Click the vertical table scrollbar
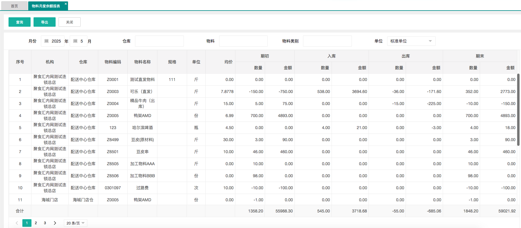521x228 pixels. pos(518,117)
